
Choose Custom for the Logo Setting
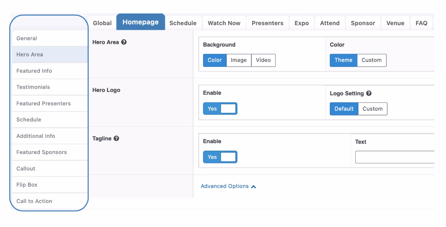372,109
